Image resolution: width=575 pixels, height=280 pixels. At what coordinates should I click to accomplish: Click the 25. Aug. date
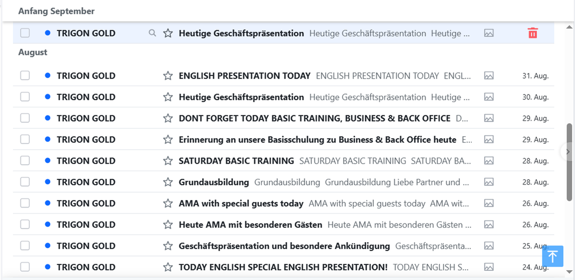click(x=535, y=246)
